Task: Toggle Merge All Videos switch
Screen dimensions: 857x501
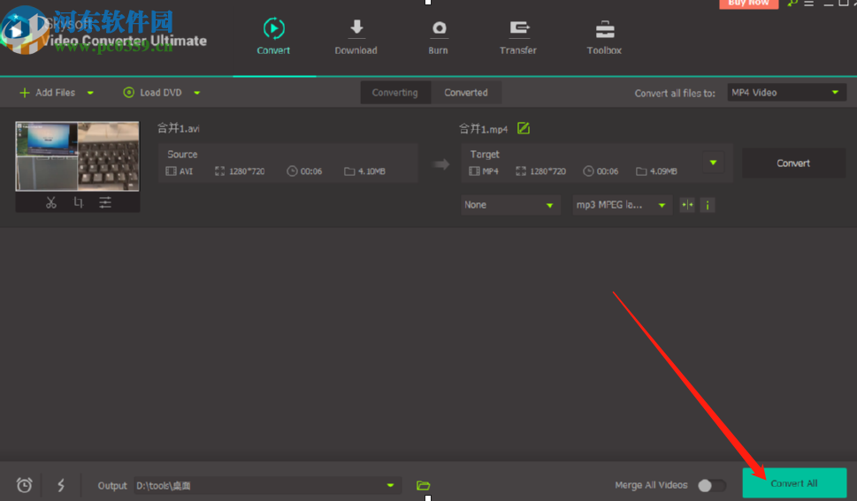Action: [712, 485]
